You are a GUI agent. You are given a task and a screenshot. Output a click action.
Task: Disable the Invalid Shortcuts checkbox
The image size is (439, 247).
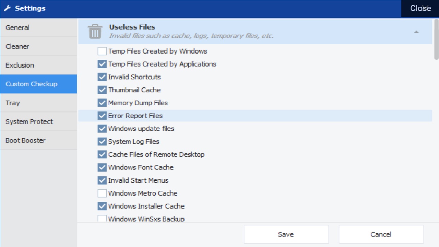point(102,77)
